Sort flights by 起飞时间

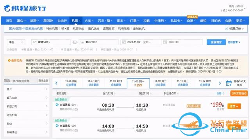tap(109, 93)
